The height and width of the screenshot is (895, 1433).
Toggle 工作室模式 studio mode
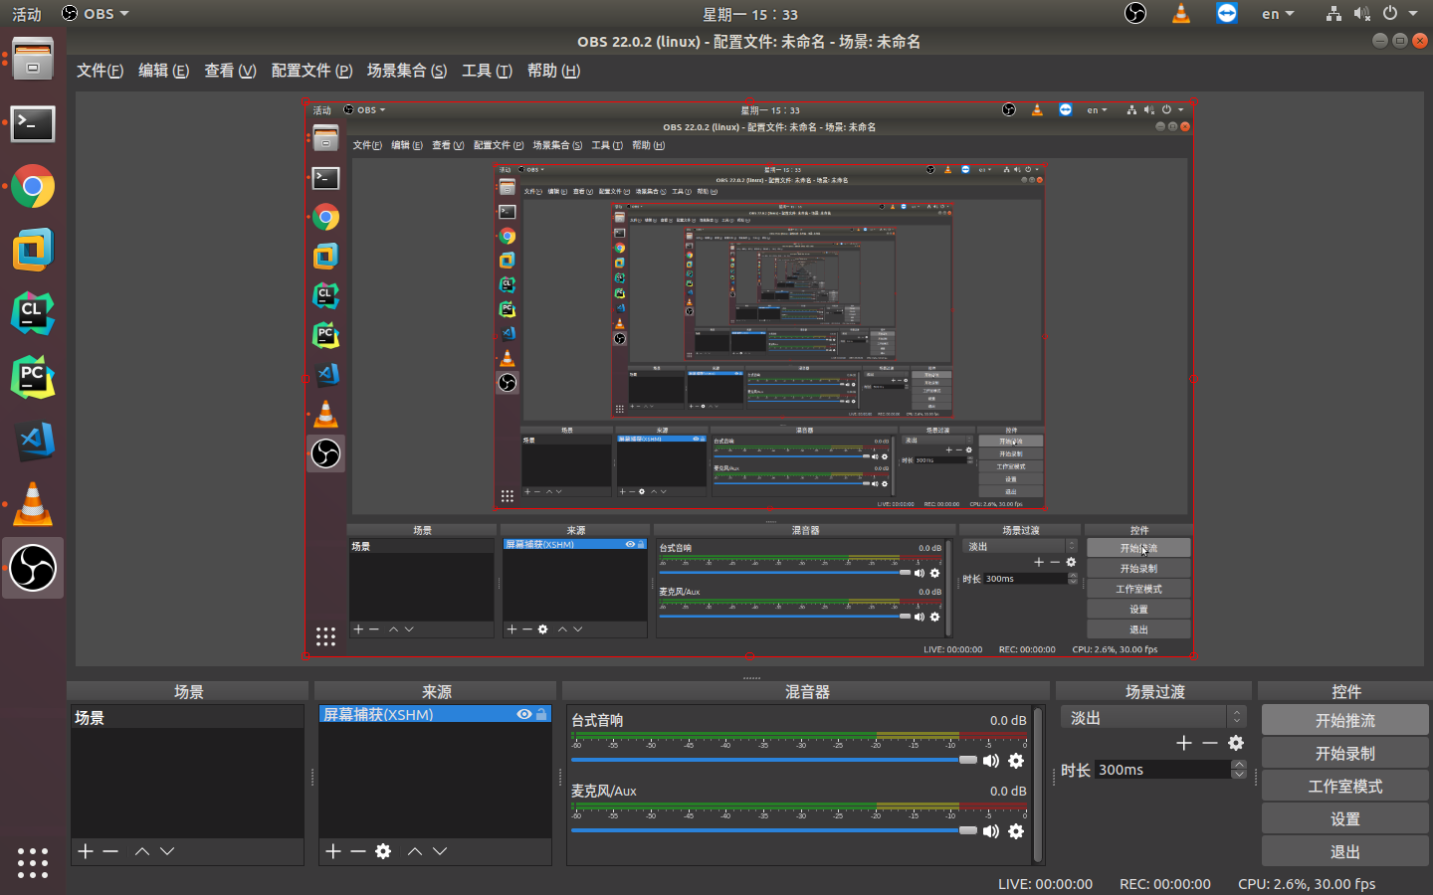pos(1345,786)
